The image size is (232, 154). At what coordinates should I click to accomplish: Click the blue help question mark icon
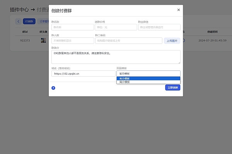pyautogui.click(x=53, y=88)
